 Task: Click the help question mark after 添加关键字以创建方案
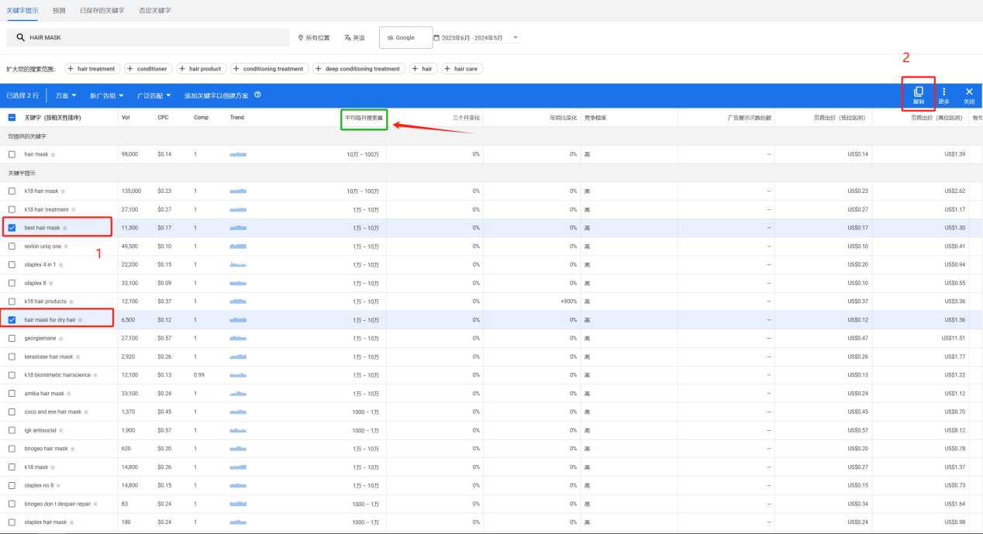[x=257, y=95]
